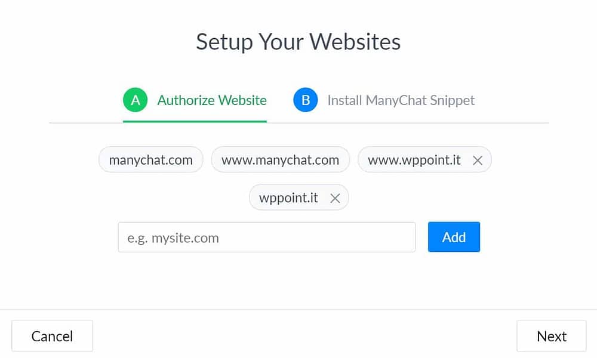Click the wppoint.it chip label
The height and width of the screenshot is (358, 597).
288,198
